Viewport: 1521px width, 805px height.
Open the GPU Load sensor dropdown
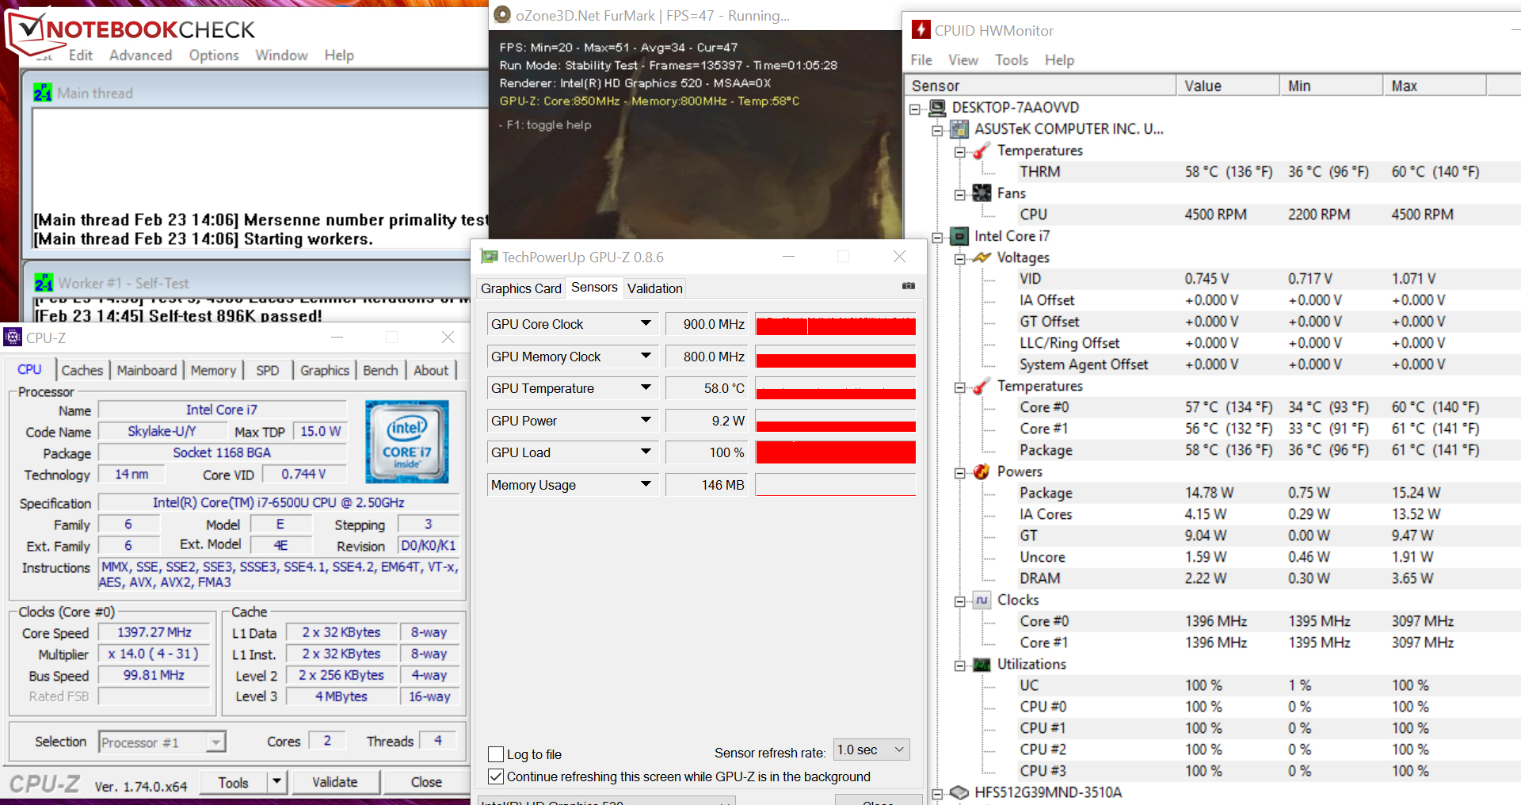(646, 452)
